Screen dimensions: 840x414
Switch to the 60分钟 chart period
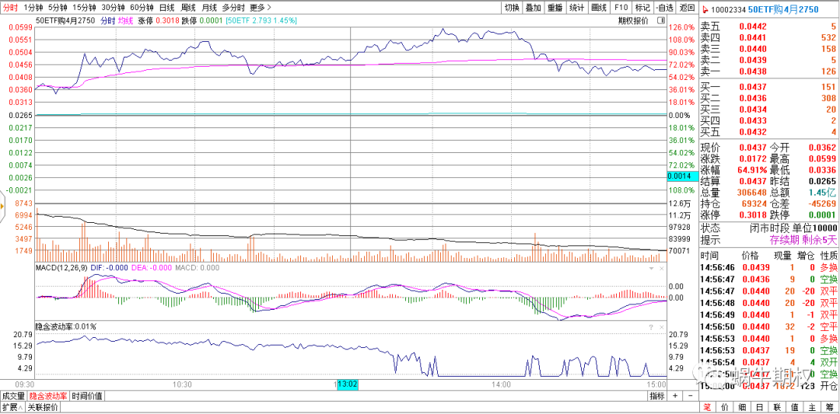tap(142, 8)
